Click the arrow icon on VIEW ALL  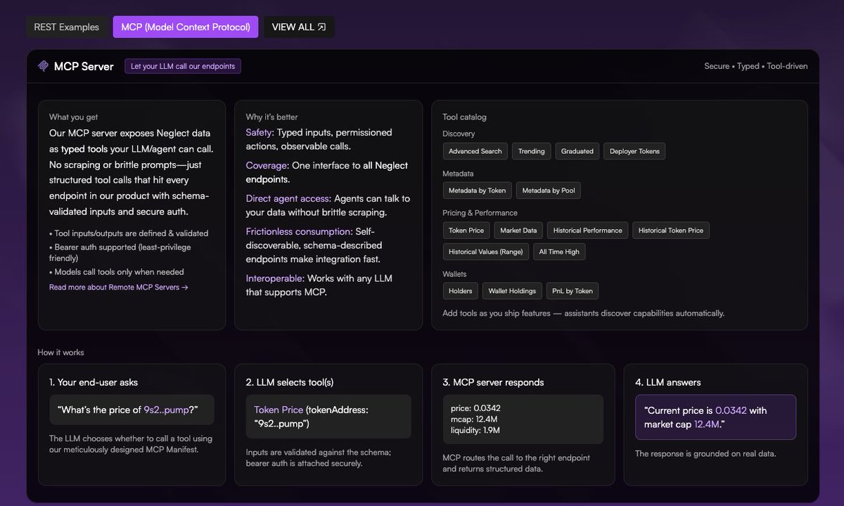point(322,27)
